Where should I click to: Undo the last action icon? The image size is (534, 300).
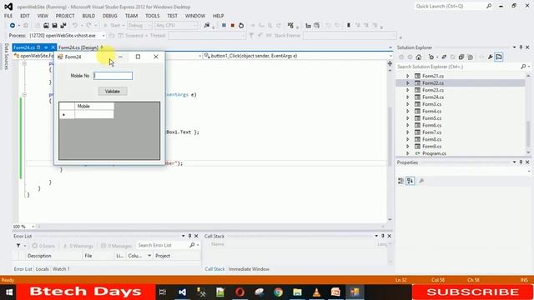click(x=74, y=25)
